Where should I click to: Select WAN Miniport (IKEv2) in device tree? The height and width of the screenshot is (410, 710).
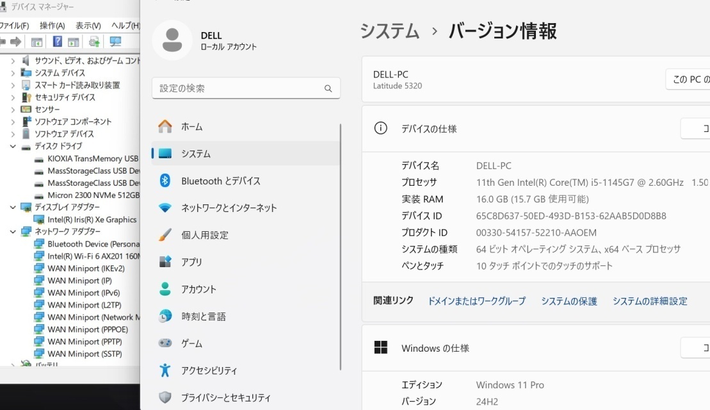click(86, 268)
